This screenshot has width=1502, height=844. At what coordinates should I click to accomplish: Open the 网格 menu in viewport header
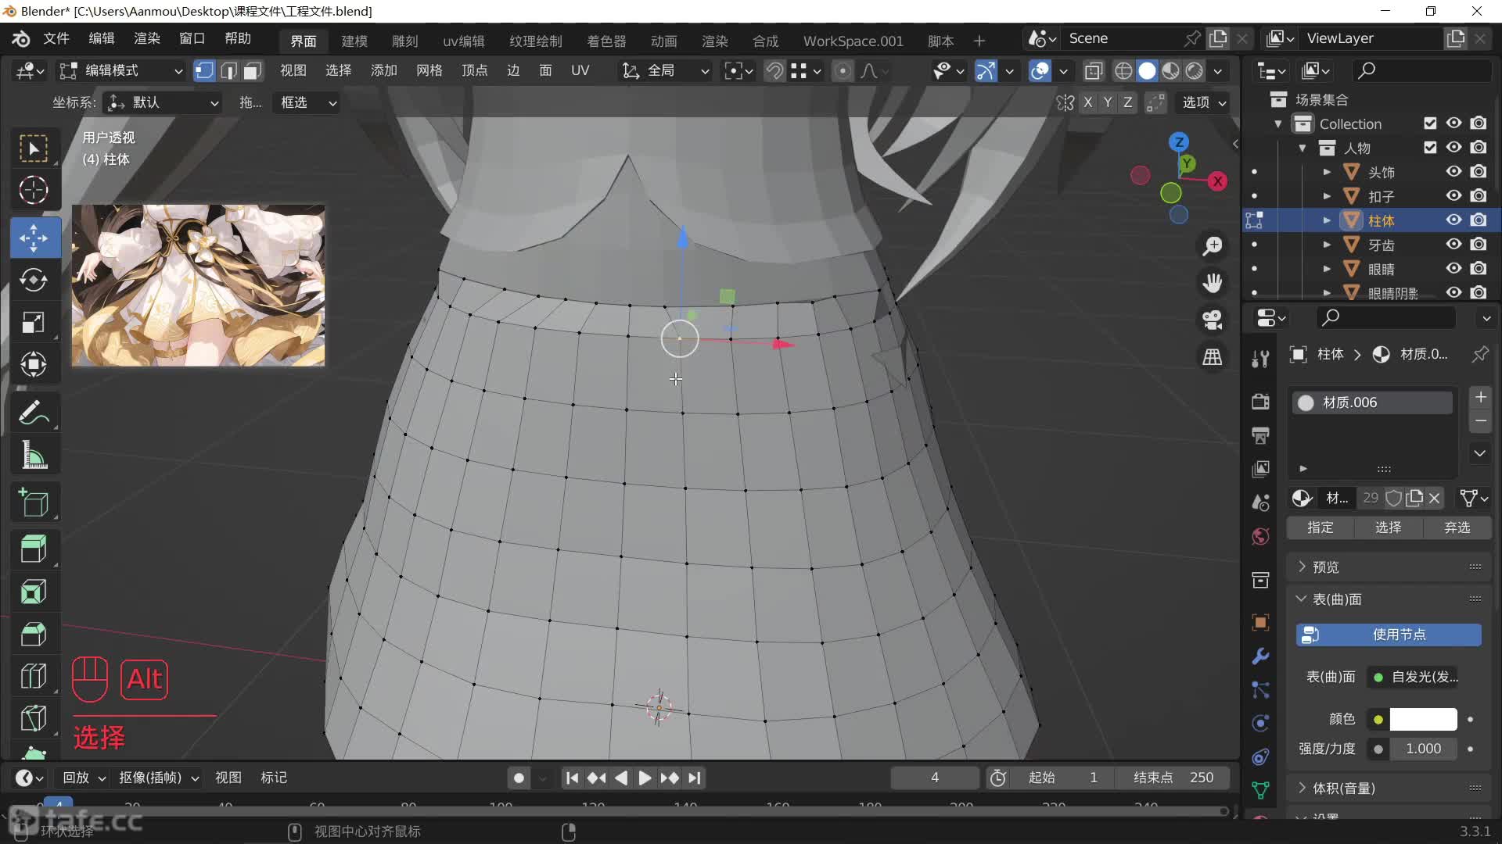tap(429, 71)
